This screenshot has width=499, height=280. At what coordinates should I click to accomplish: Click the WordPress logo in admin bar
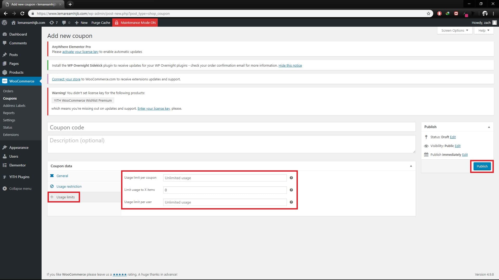click(4, 23)
